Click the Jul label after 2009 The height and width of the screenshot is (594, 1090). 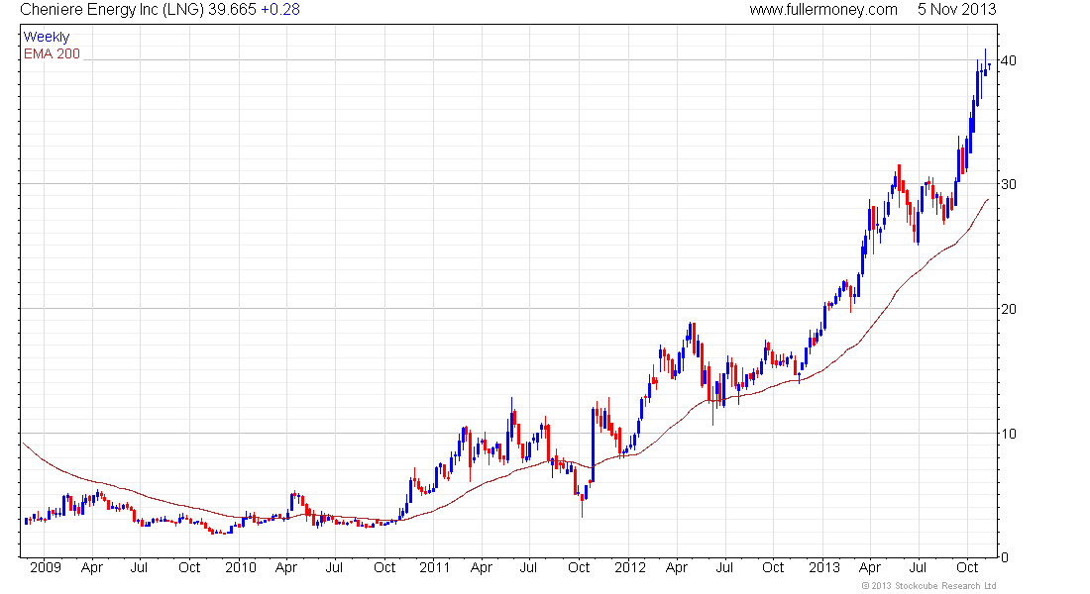(x=140, y=567)
